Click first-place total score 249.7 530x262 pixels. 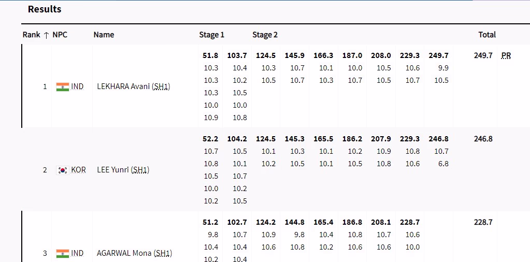tap(483, 55)
